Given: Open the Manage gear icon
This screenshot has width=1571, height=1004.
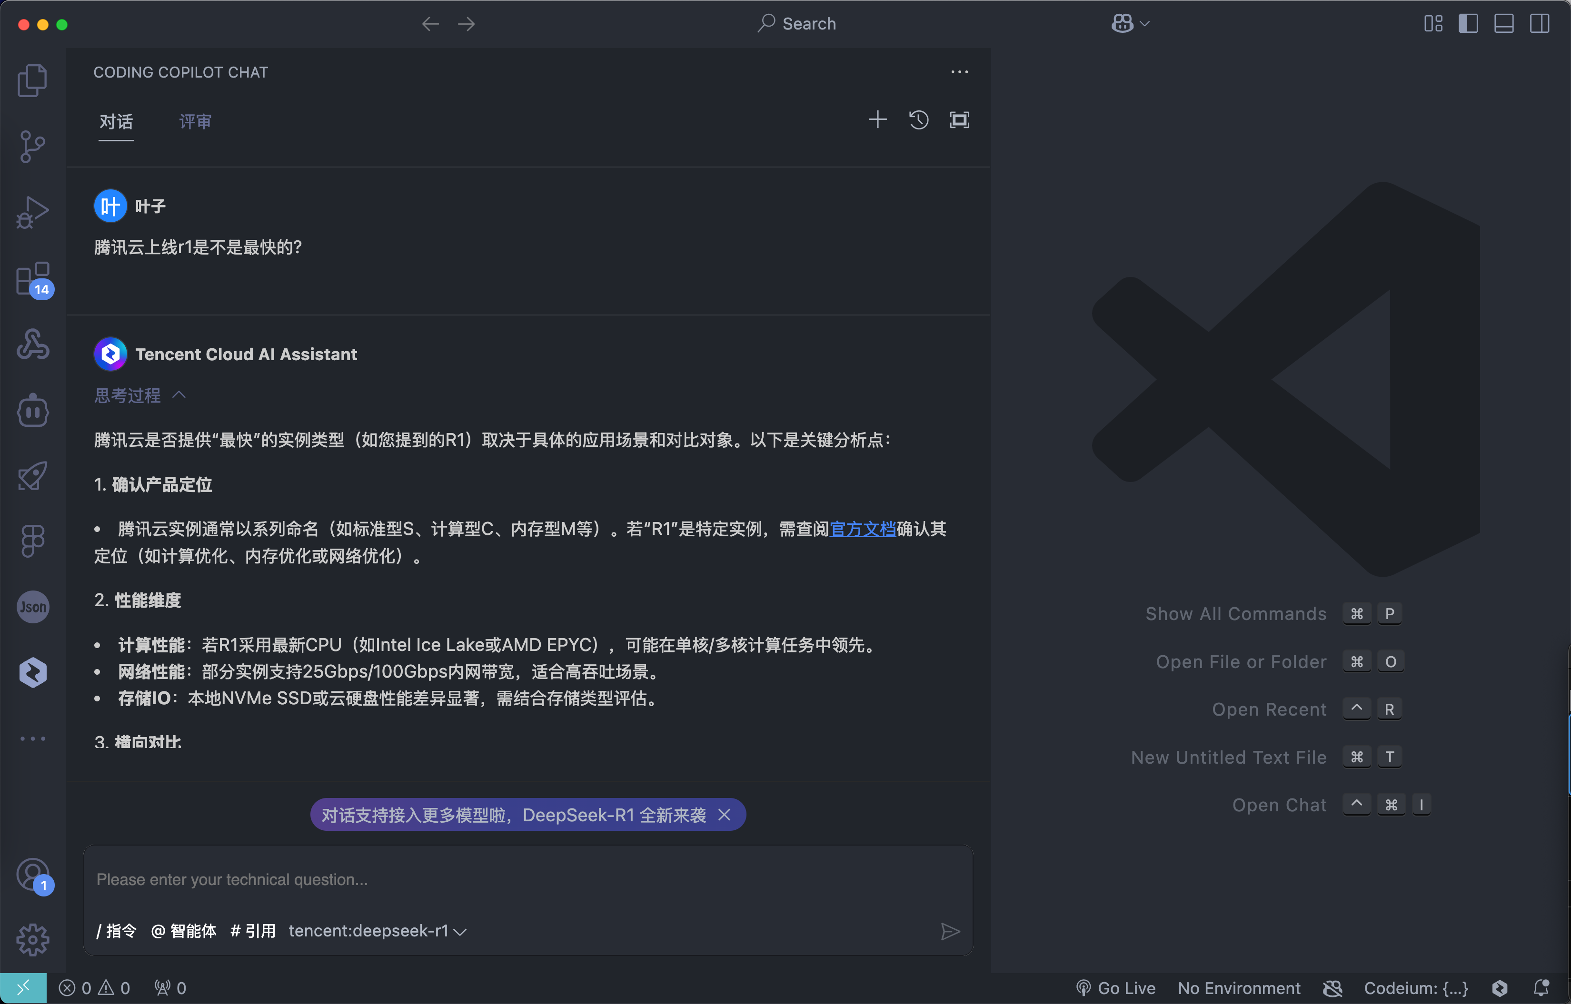Looking at the screenshot, I should (x=33, y=939).
